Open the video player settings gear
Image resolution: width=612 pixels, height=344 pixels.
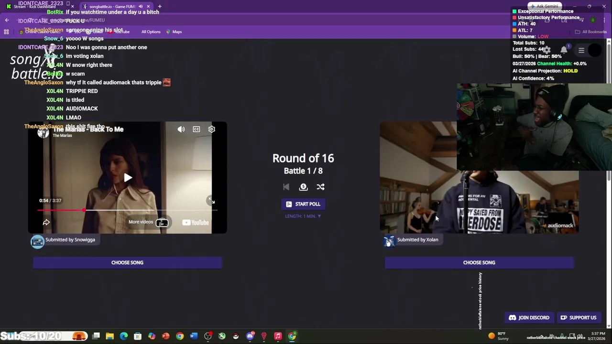point(212,129)
